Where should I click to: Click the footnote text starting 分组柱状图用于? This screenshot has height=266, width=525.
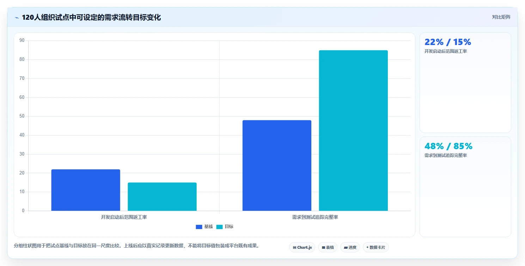136,246
